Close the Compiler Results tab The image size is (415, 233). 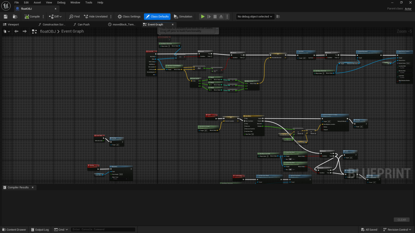[x=33, y=187]
